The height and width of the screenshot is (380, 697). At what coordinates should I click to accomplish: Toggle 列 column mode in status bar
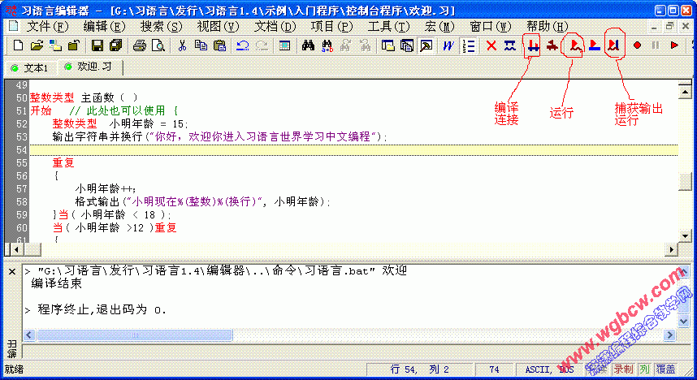644,369
